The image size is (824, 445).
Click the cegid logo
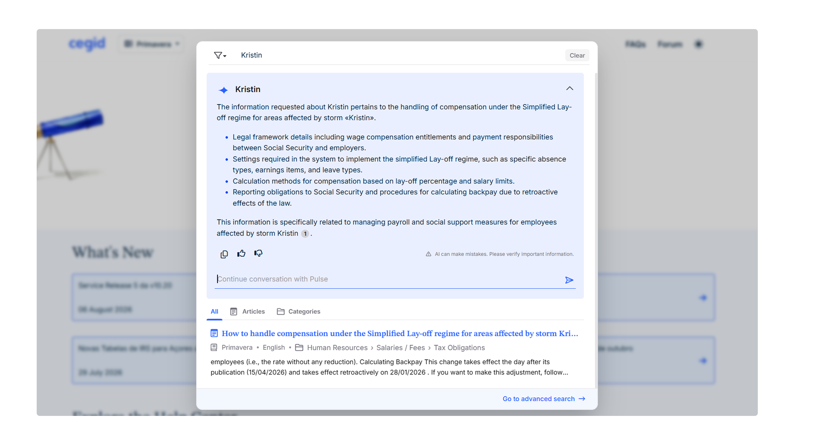87,44
